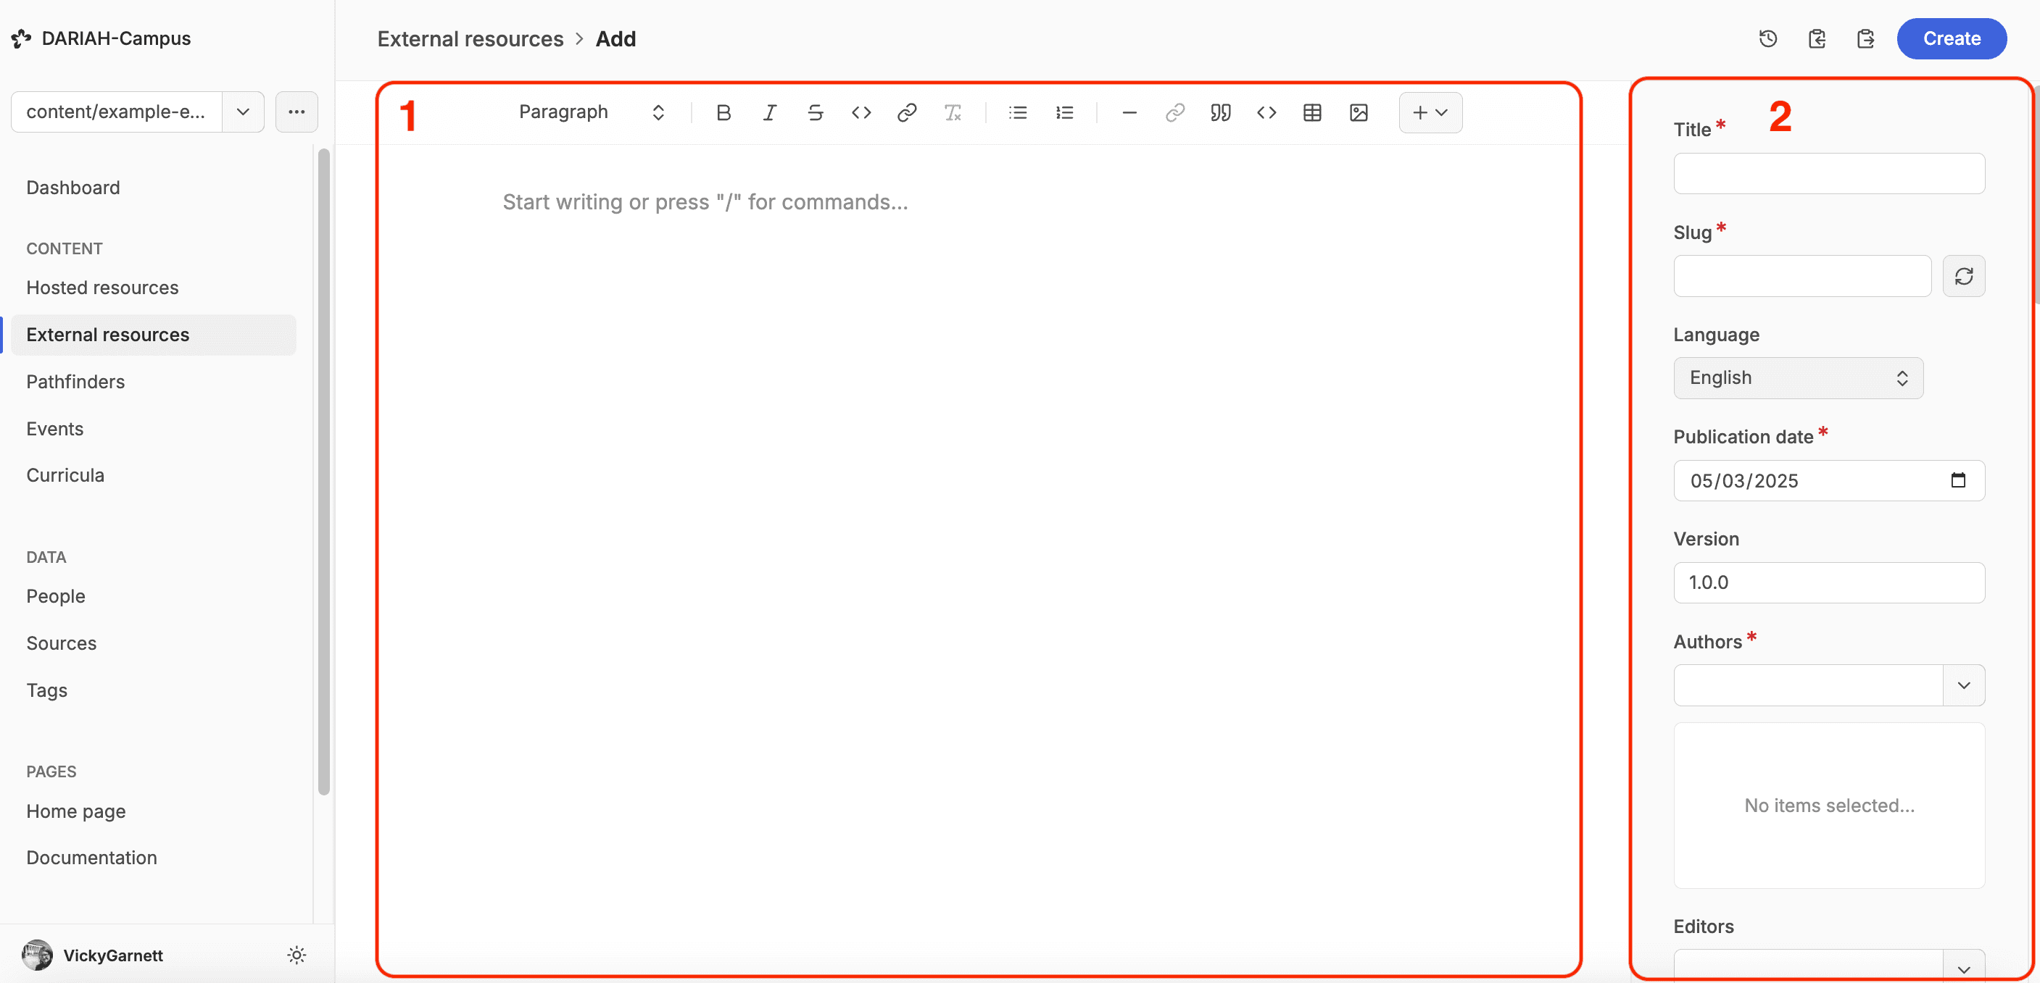Toggle the light/dark theme sun icon
Screen dimensions: 2040x983
pos(297,955)
